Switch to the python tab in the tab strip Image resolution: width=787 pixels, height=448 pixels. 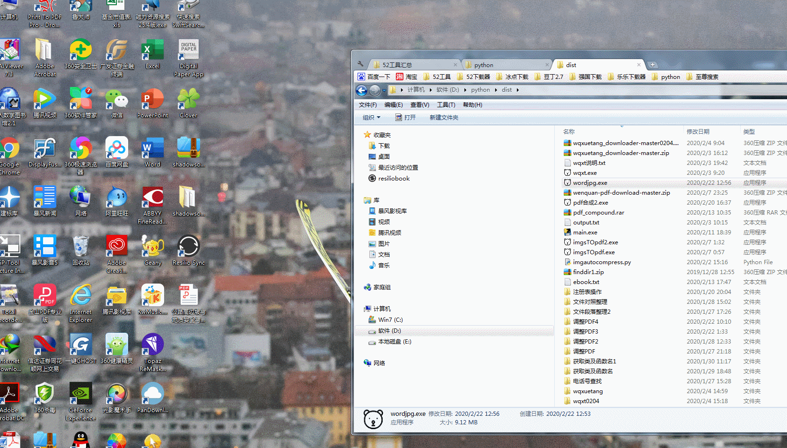[506, 65]
